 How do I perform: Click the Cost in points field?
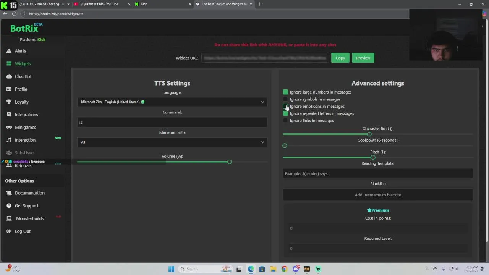(378, 228)
